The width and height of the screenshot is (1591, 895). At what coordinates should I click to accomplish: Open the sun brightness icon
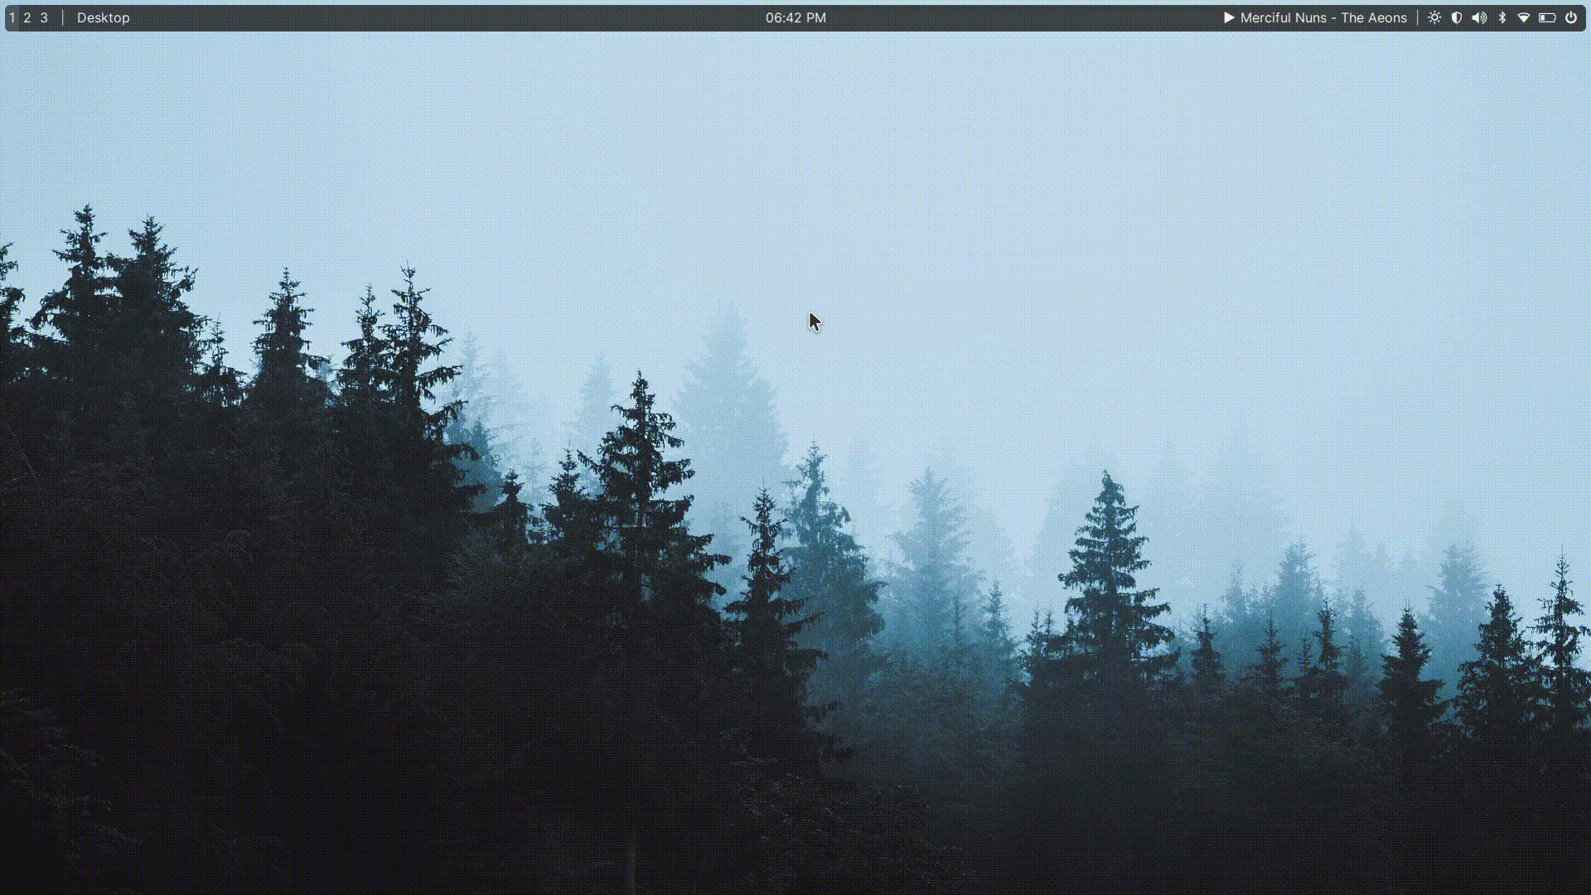(x=1434, y=17)
